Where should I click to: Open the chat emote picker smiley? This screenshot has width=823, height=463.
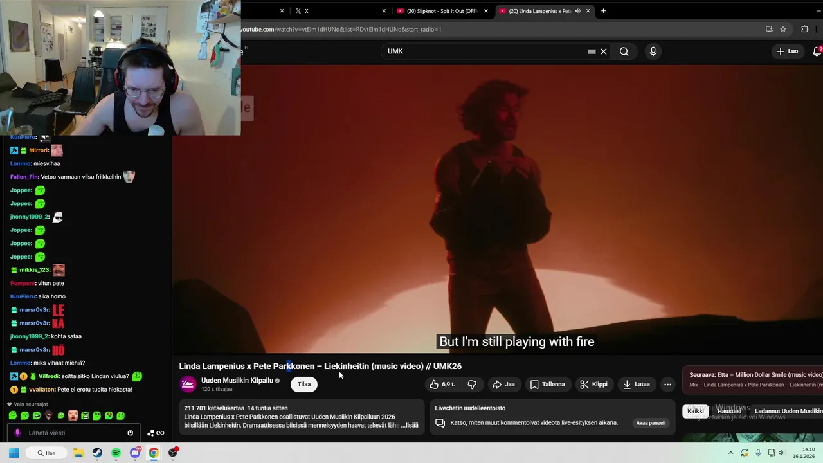coord(130,433)
